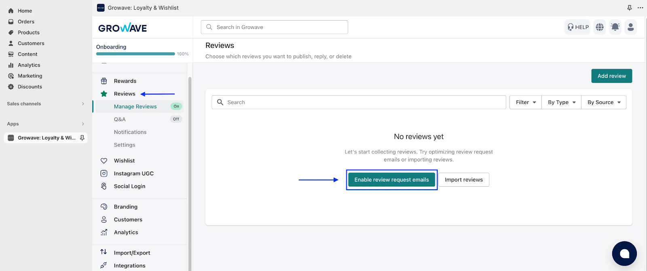This screenshot has width=647, height=271.
Task: Click the Orders icon in sidebar
Action: tap(11, 22)
